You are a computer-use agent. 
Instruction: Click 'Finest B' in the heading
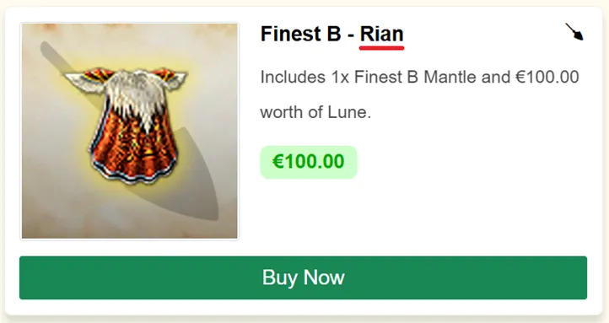click(x=300, y=34)
